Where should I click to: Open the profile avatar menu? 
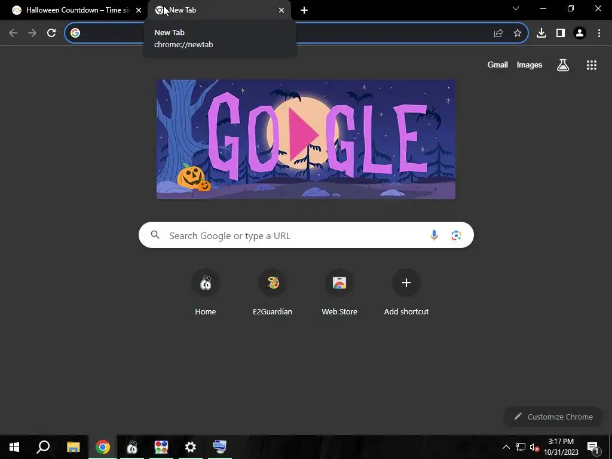580,33
